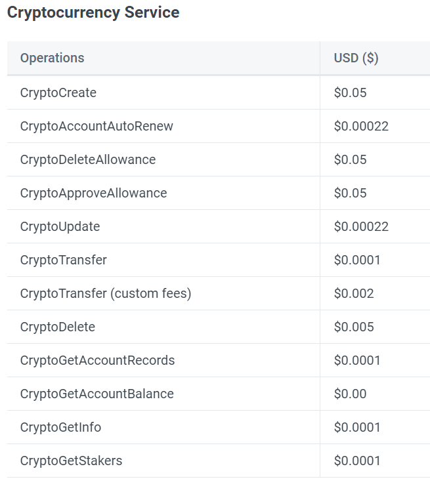Click the $0.0001 price for plain CryptoTransfer

(357, 260)
